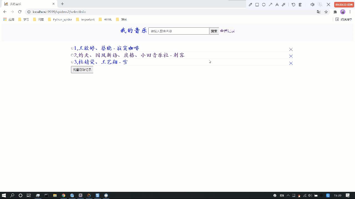Open Chrome three-dot menu
The width and height of the screenshot is (355, 199).
(x=350, y=12)
